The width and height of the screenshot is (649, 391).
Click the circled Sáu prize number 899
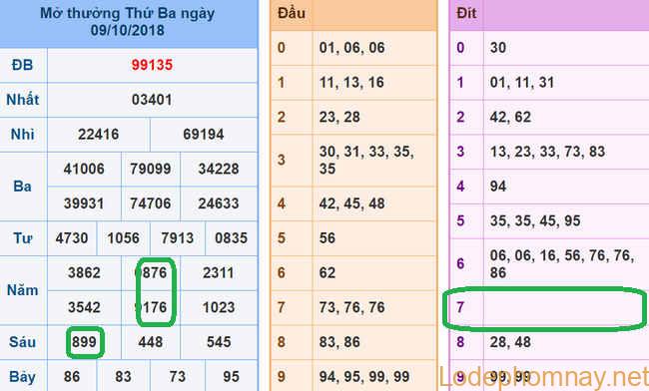tap(84, 342)
